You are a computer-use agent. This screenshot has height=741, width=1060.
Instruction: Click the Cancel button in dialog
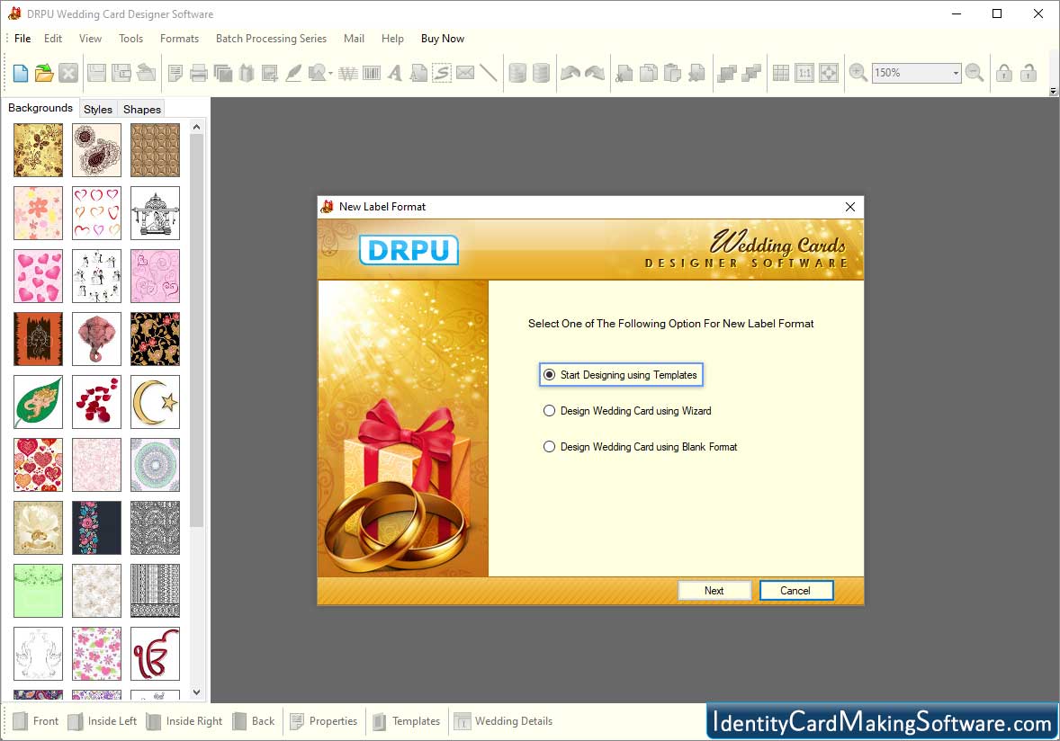point(795,590)
